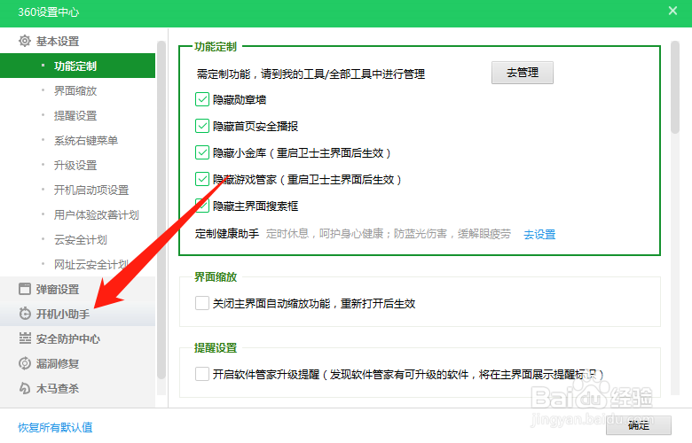Open 系统右键菜单 sidebar item
The width and height of the screenshot is (692, 443).
click(86, 140)
